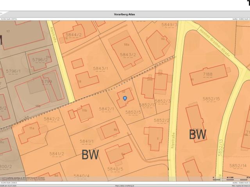Click house number 45 on building

pyautogui.click(x=188, y=172)
